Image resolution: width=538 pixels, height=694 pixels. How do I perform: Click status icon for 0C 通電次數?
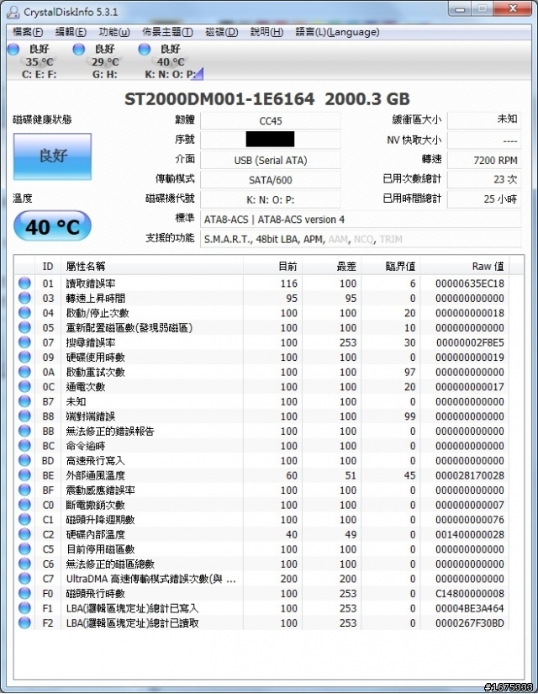[x=24, y=386]
